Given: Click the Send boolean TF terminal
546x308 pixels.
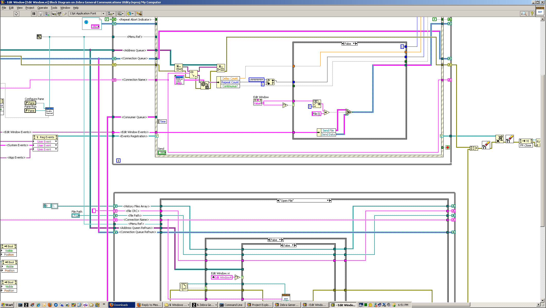Looking at the screenshot, I should click(x=162, y=153).
